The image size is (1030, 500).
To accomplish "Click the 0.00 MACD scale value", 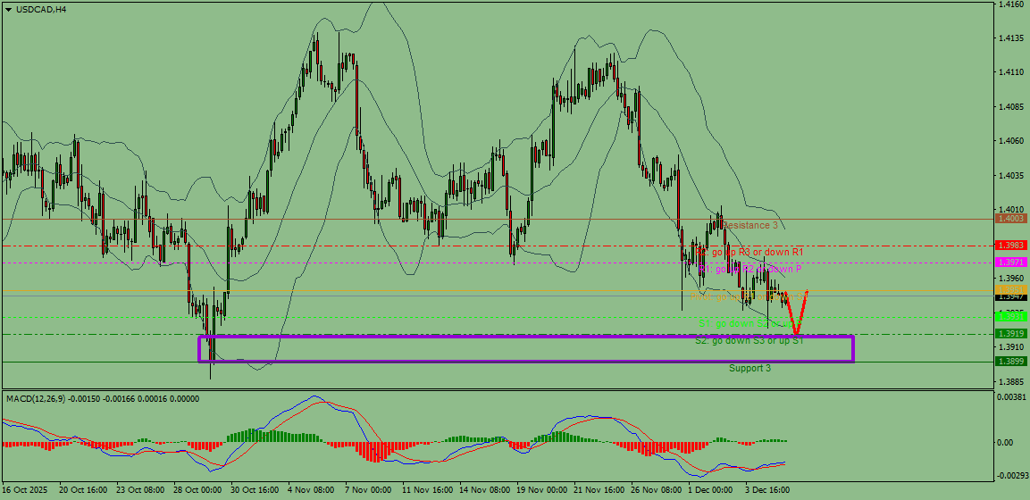I will [1006, 442].
